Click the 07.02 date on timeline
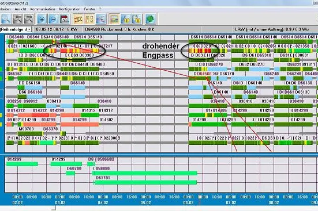 231,203
